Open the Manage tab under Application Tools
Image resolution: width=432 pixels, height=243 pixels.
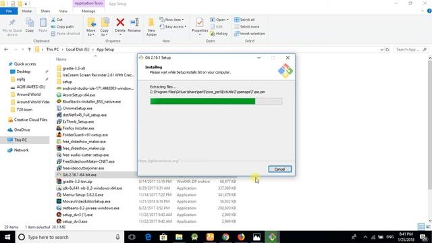pos(88,11)
